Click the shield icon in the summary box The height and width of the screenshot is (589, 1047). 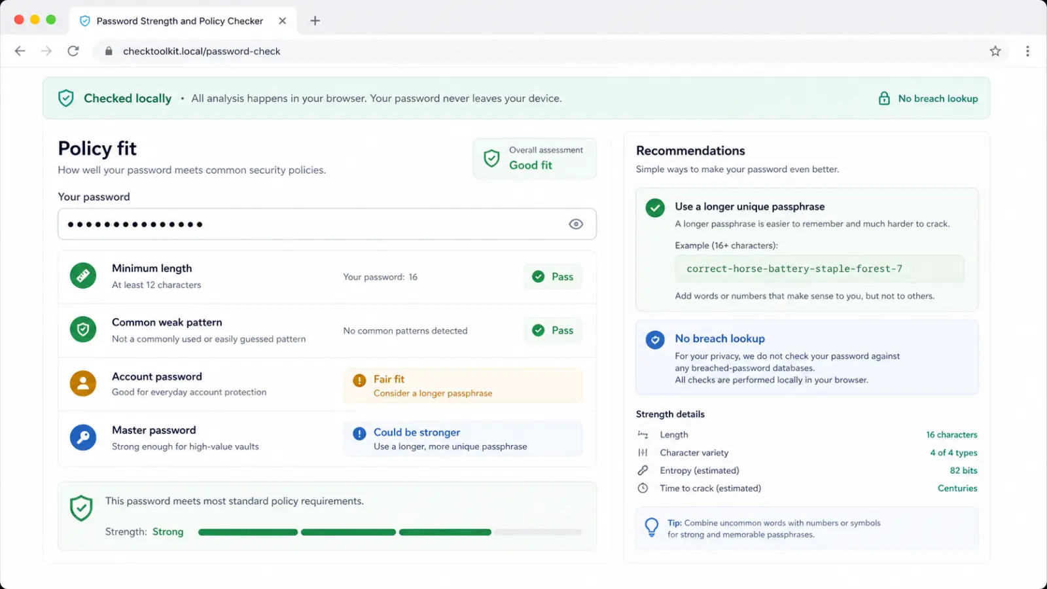(81, 509)
